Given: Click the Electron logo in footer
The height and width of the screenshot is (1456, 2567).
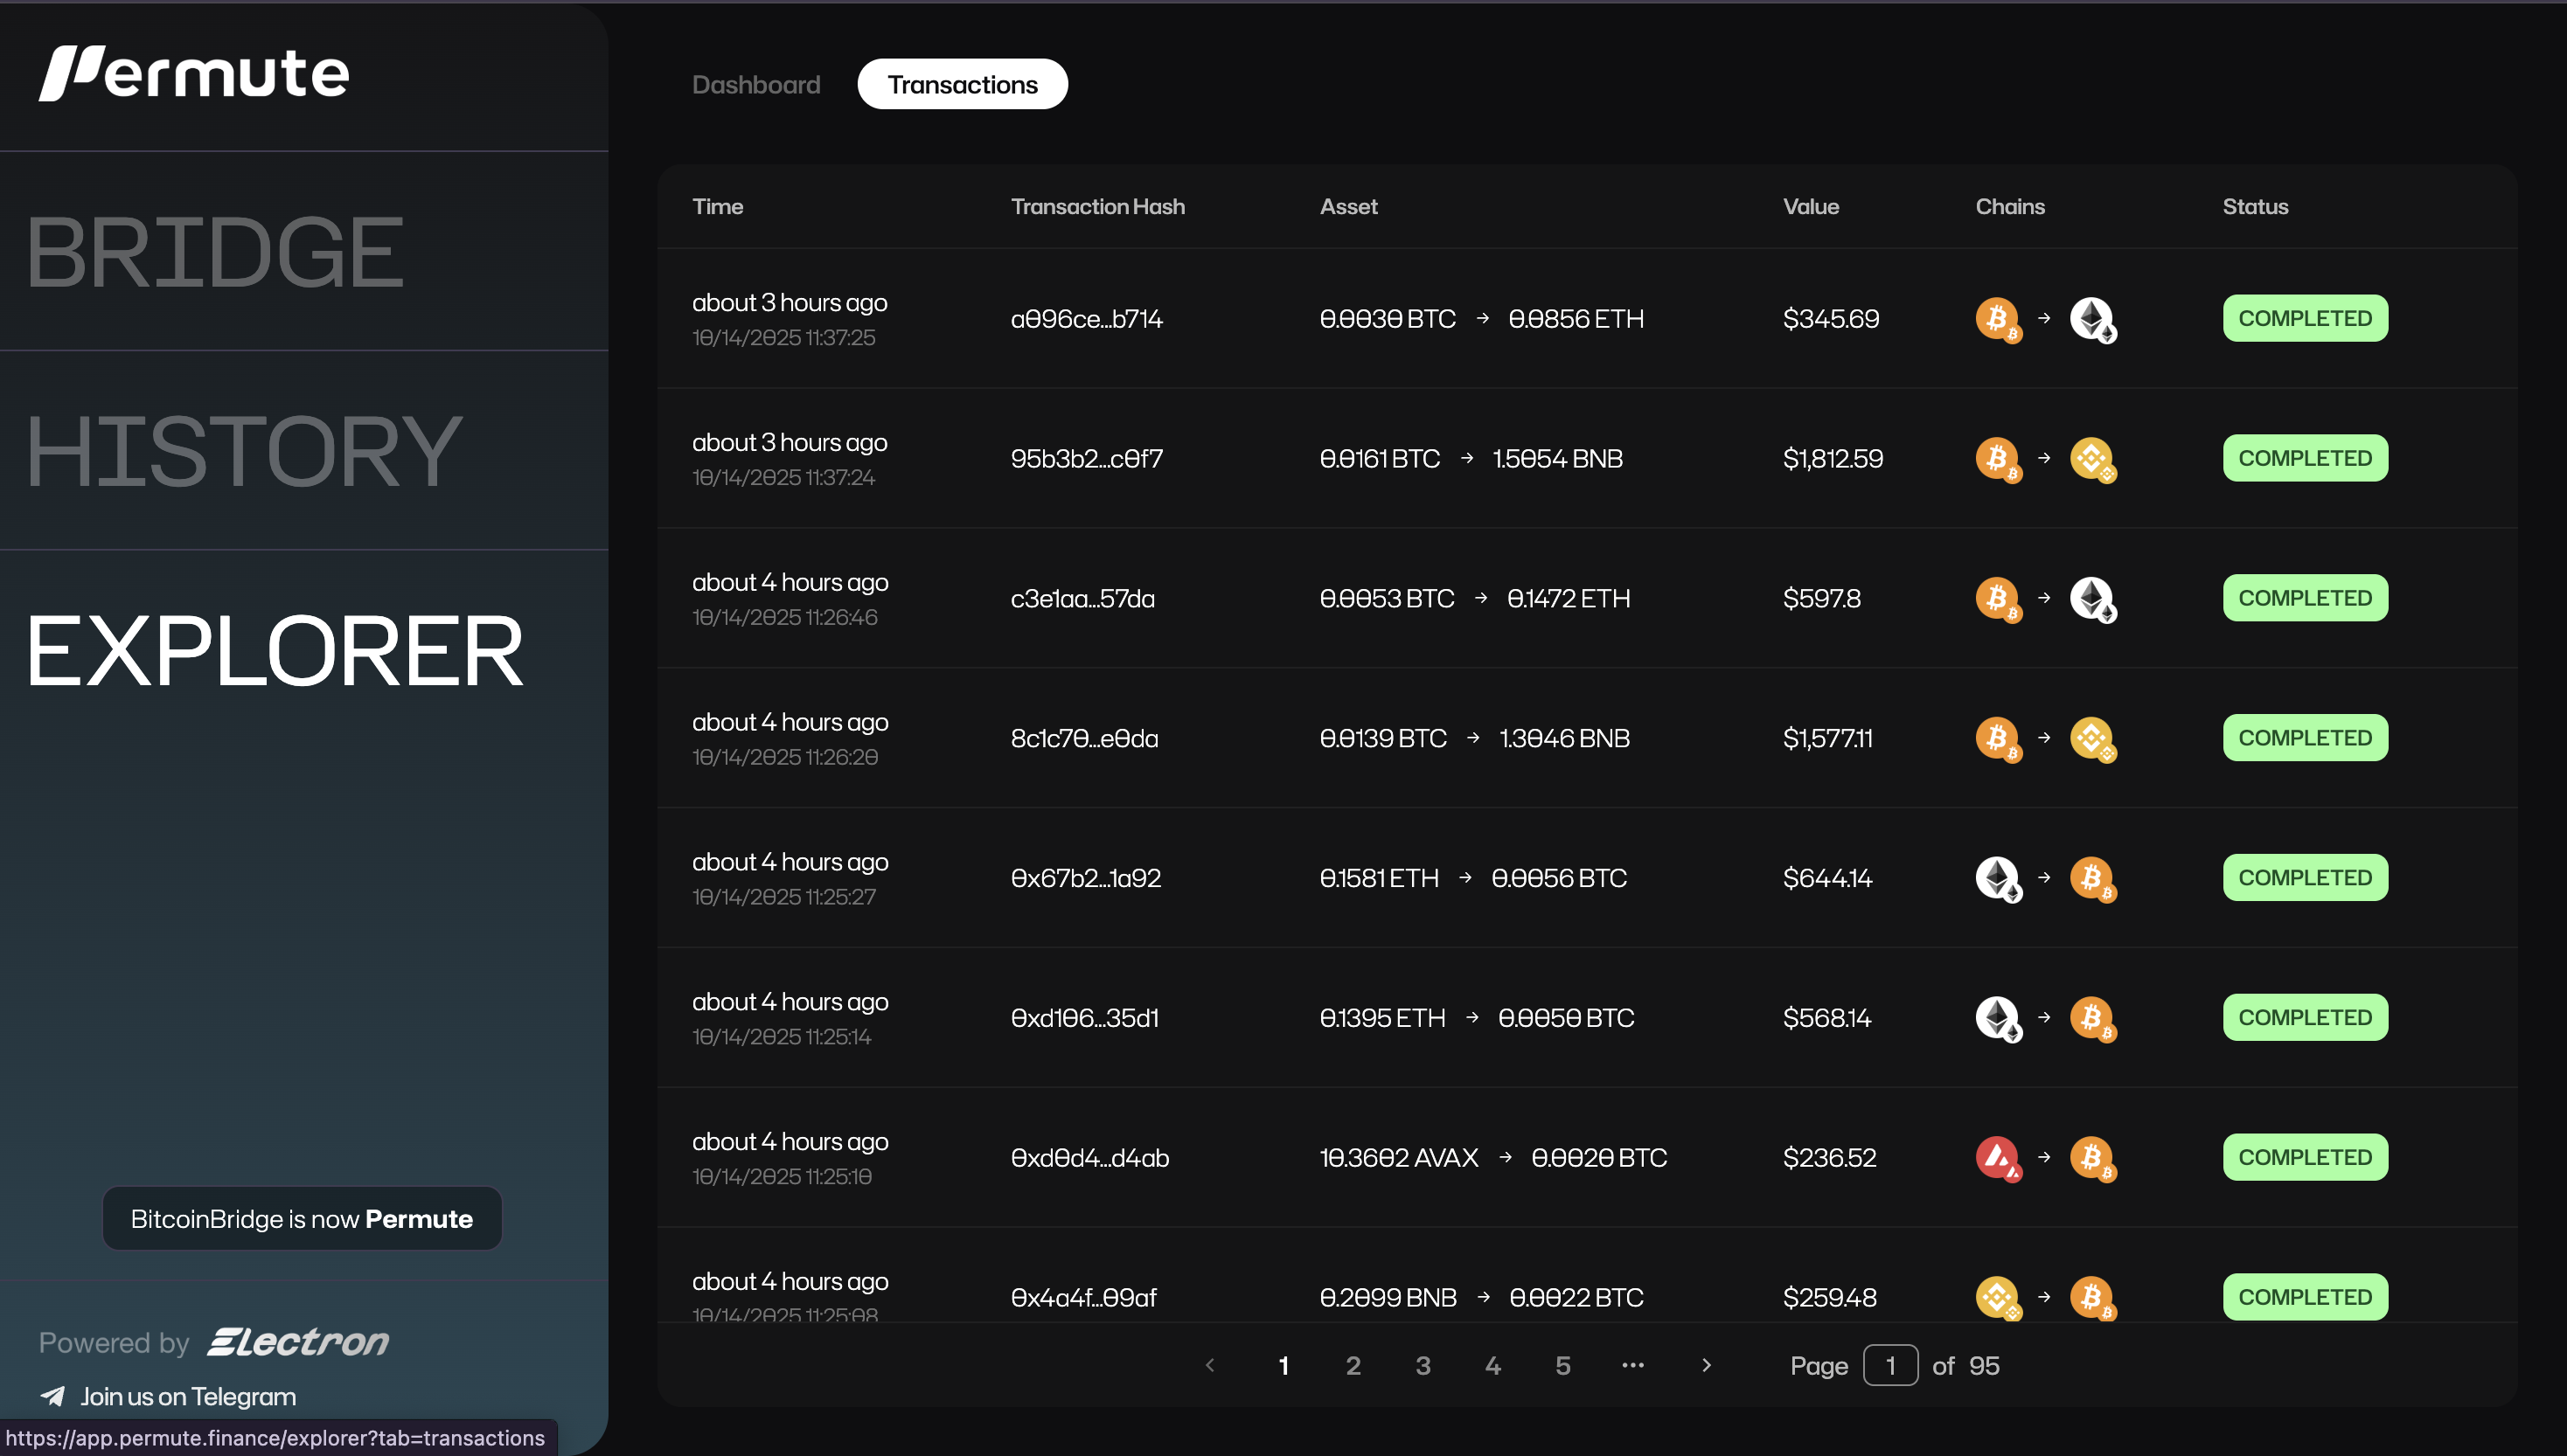Looking at the screenshot, I should [297, 1342].
